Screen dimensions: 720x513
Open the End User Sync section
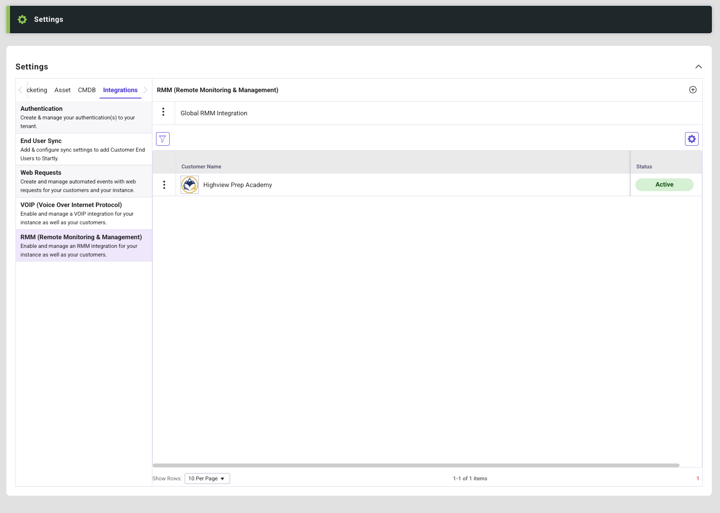(x=84, y=149)
